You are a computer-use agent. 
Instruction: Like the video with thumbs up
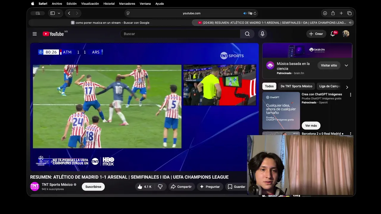tap(144, 187)
